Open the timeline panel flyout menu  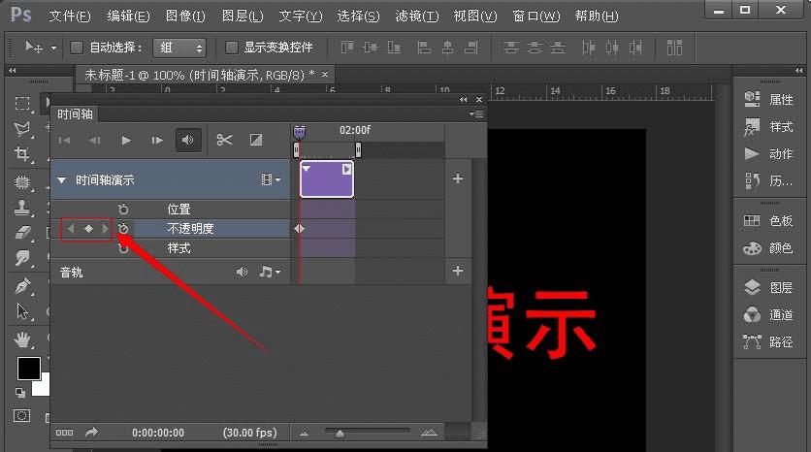[x=476, y=113]
